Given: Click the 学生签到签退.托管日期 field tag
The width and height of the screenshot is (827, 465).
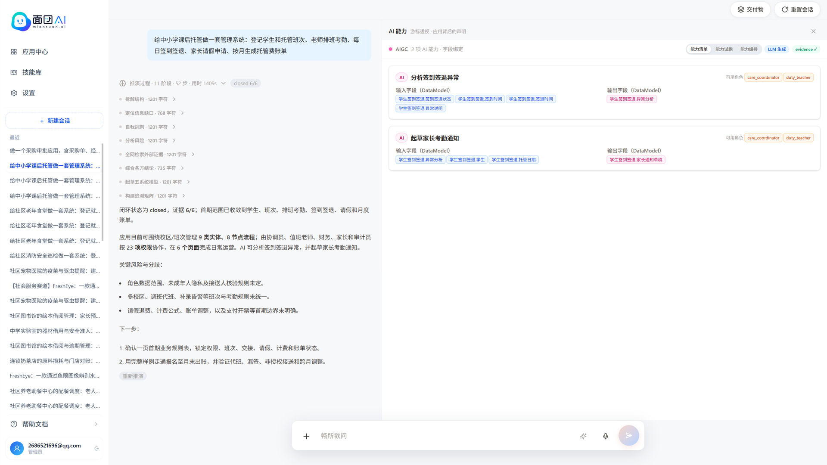Looking at the screenshot, I should 513,160.
